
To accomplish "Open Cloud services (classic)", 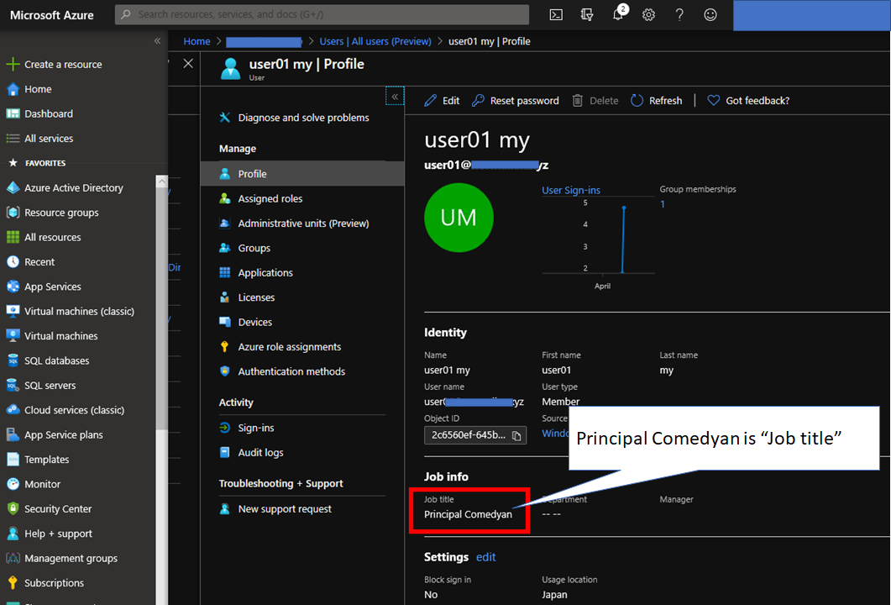I will pos(66,410).
